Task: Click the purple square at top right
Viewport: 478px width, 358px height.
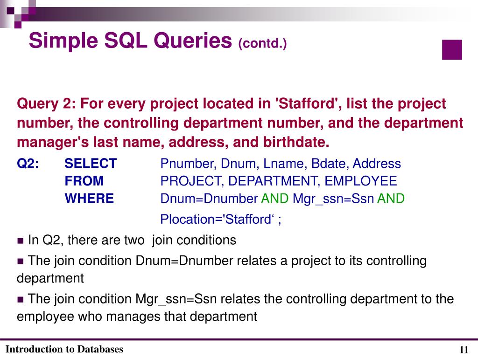Action: [x=452, y=49]
